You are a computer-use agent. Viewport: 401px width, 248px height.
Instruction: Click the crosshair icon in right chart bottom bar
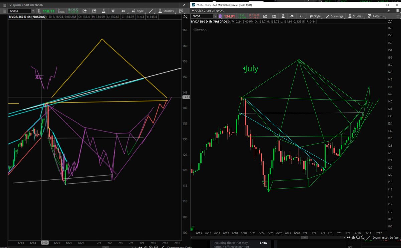pyautogui.click(x=353, y=237)
